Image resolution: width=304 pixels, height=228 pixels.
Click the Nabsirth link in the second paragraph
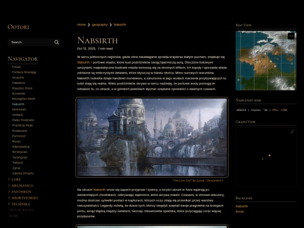pyautogui.click(x=99, y=190)
